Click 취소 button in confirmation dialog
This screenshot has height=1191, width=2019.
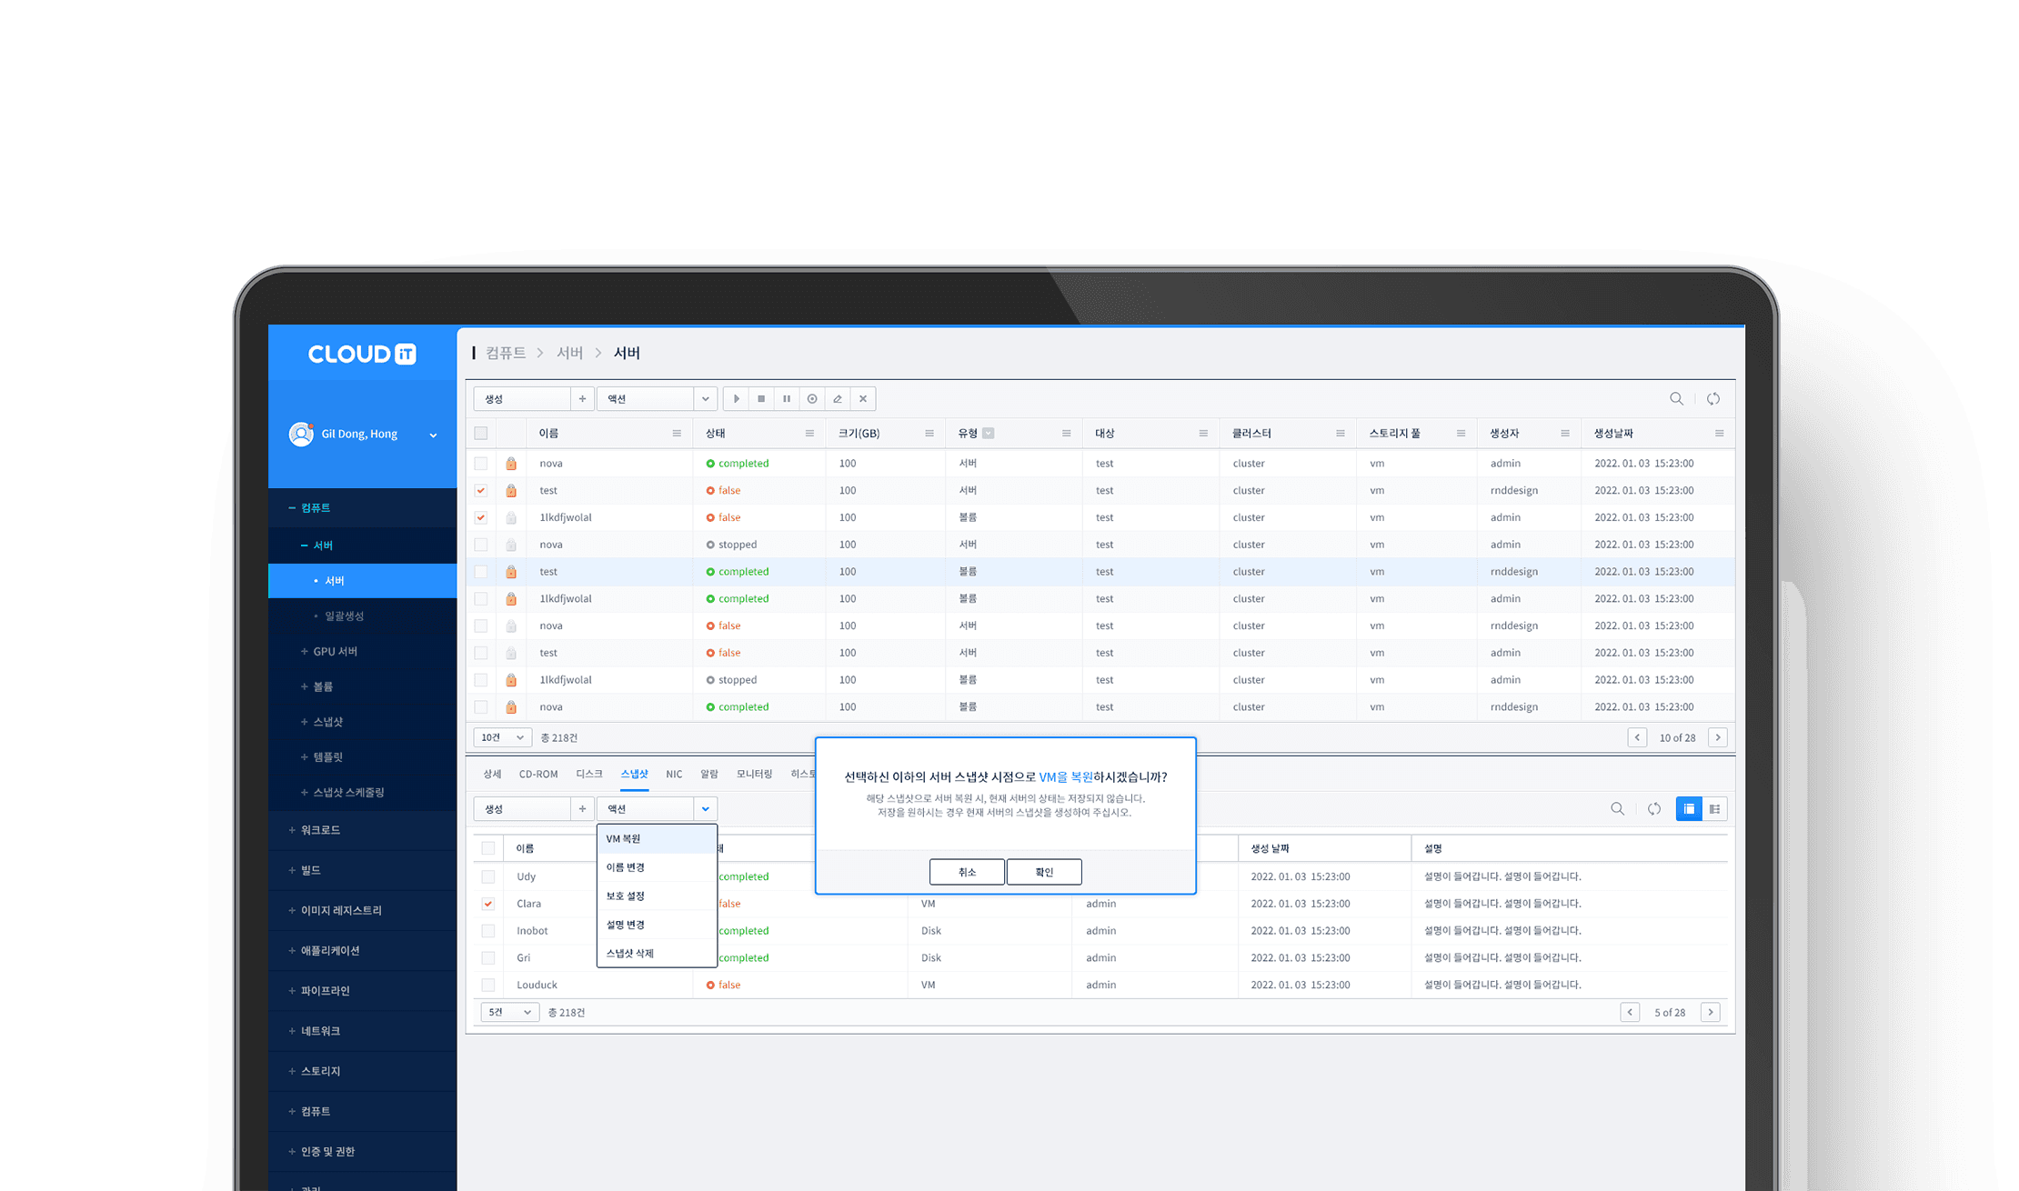coord(966,871)
